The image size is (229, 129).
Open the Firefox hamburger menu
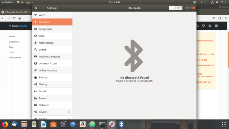(226, 18)
